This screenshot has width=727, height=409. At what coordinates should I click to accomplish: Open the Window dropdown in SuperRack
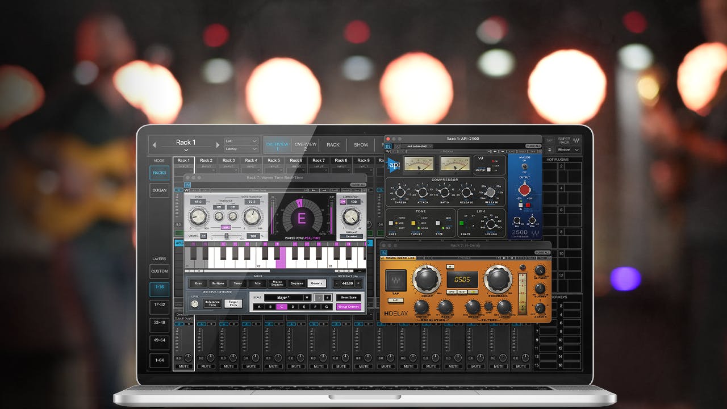tap(568, 150)
